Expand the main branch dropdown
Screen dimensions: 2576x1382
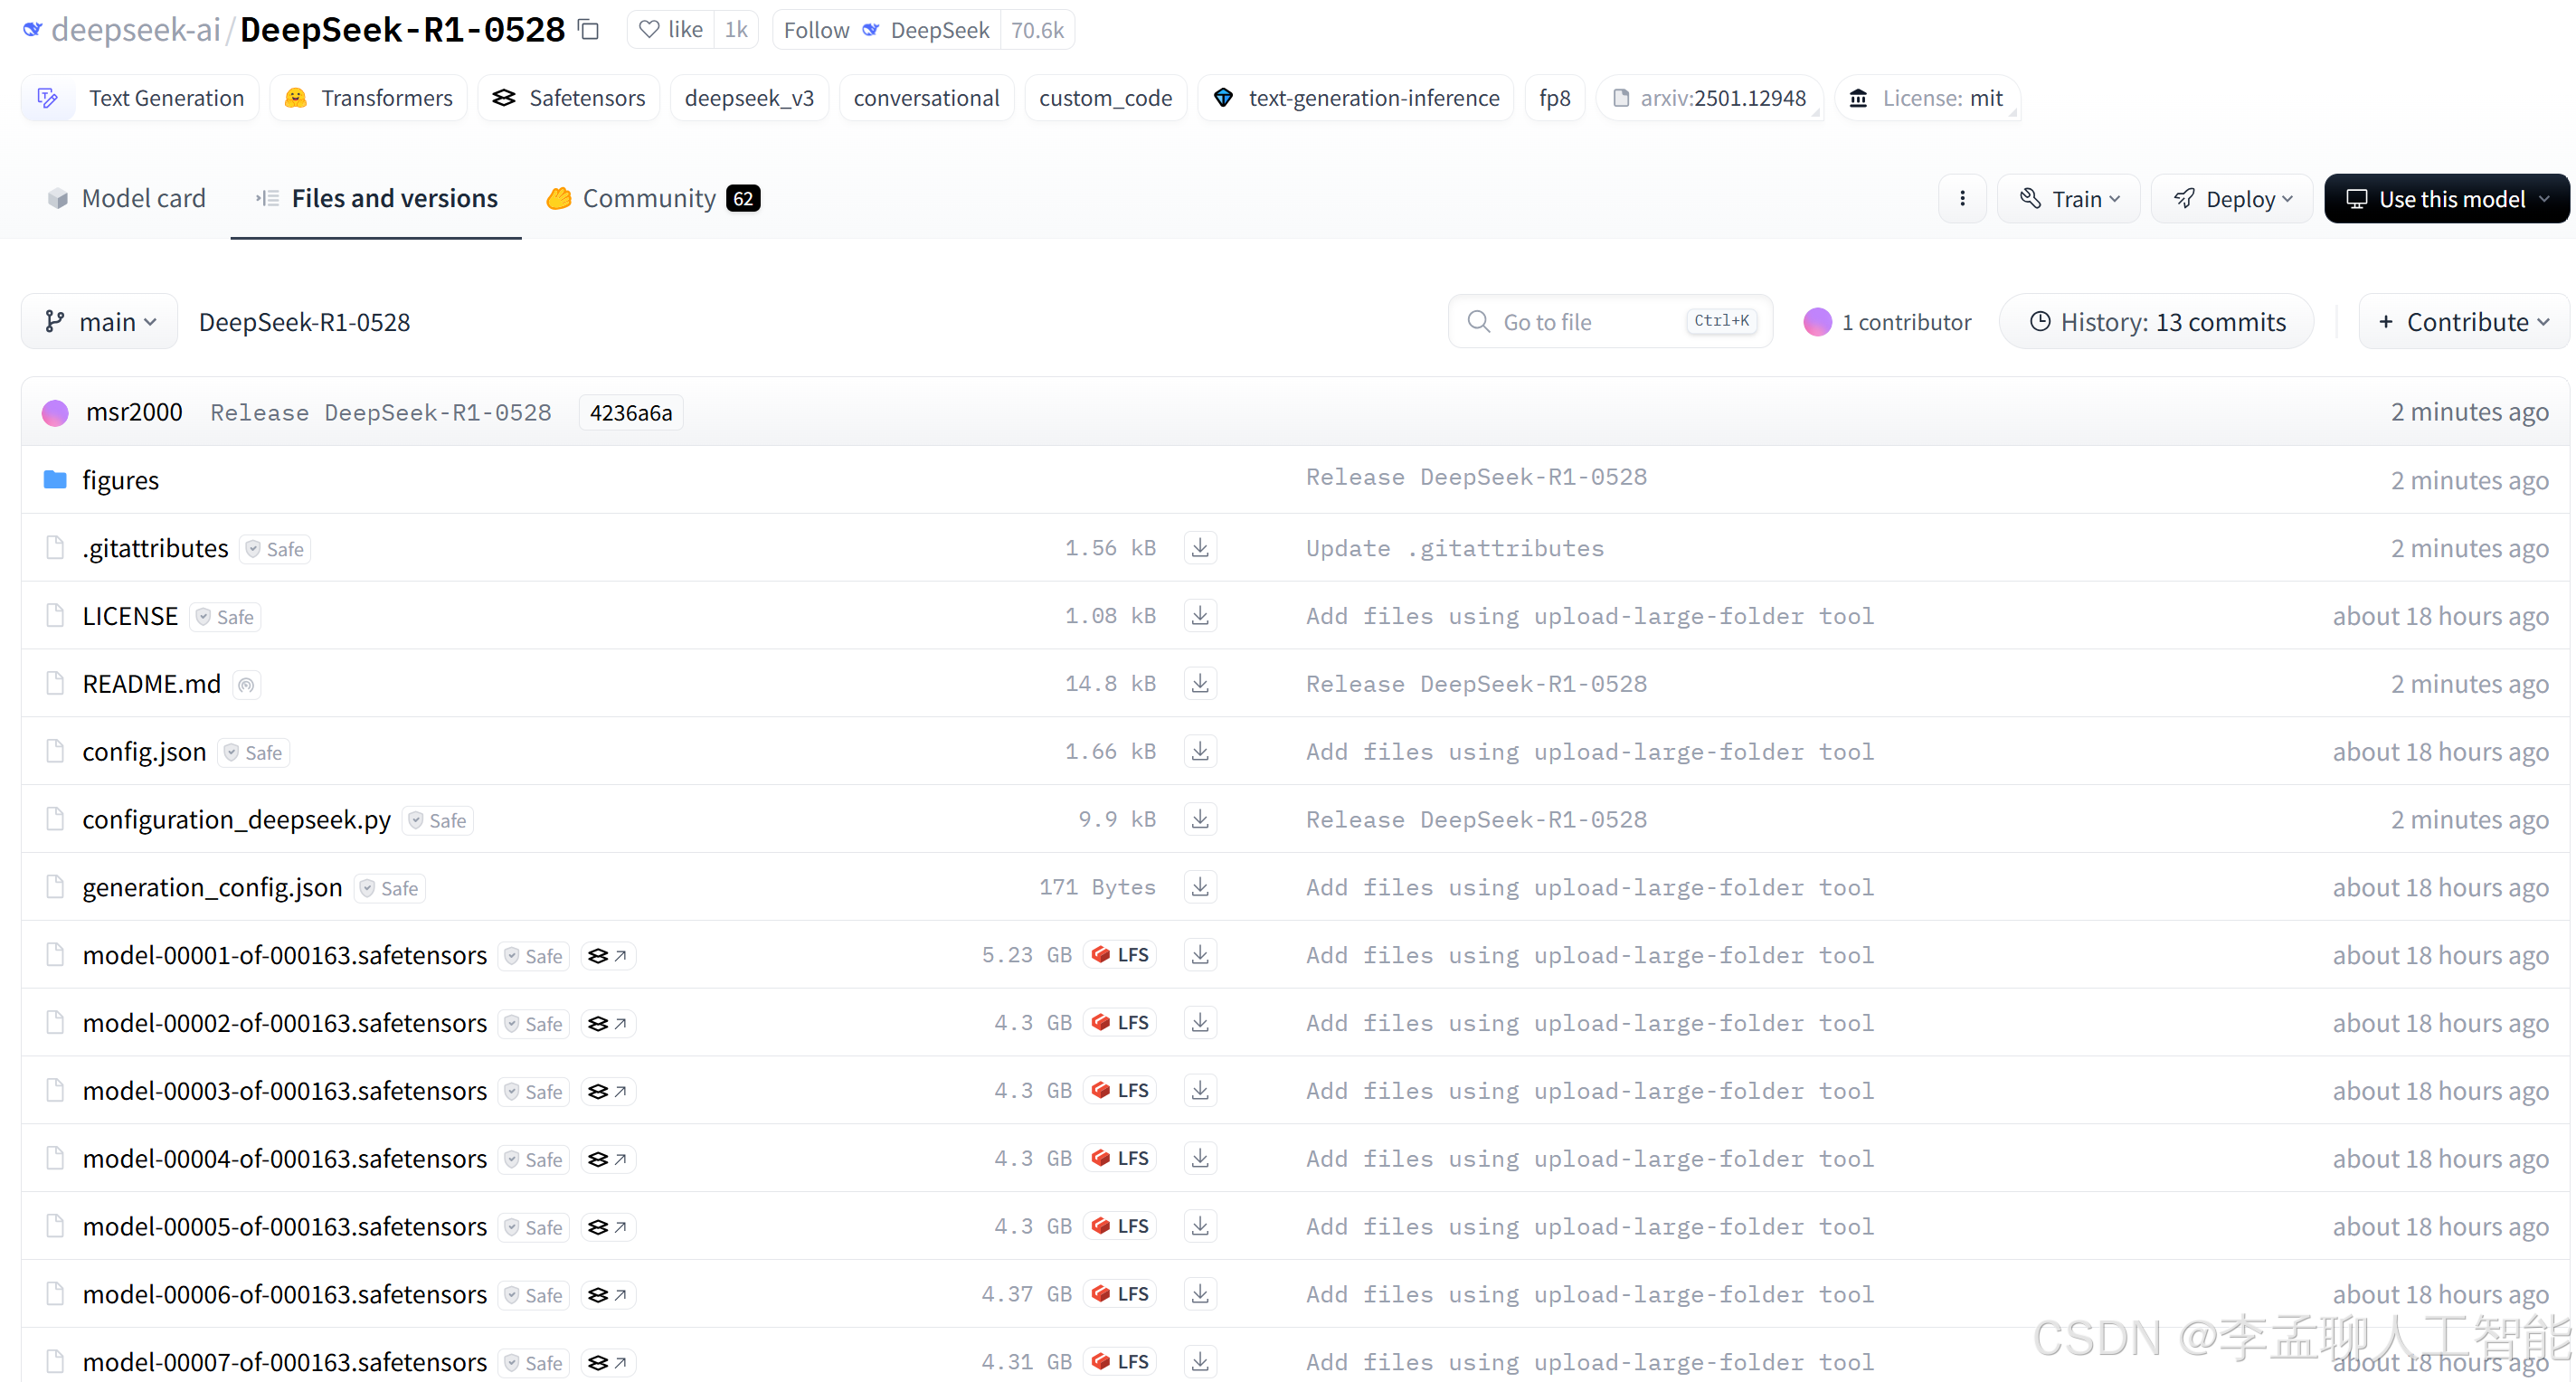point(100,322)
